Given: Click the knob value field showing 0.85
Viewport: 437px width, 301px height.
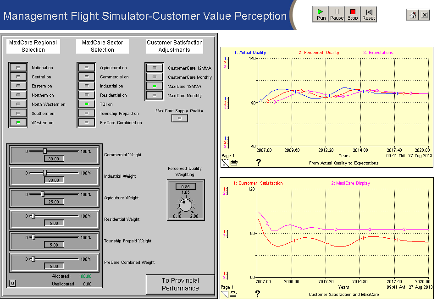Looking at the screenshot, I should (185, 186).
